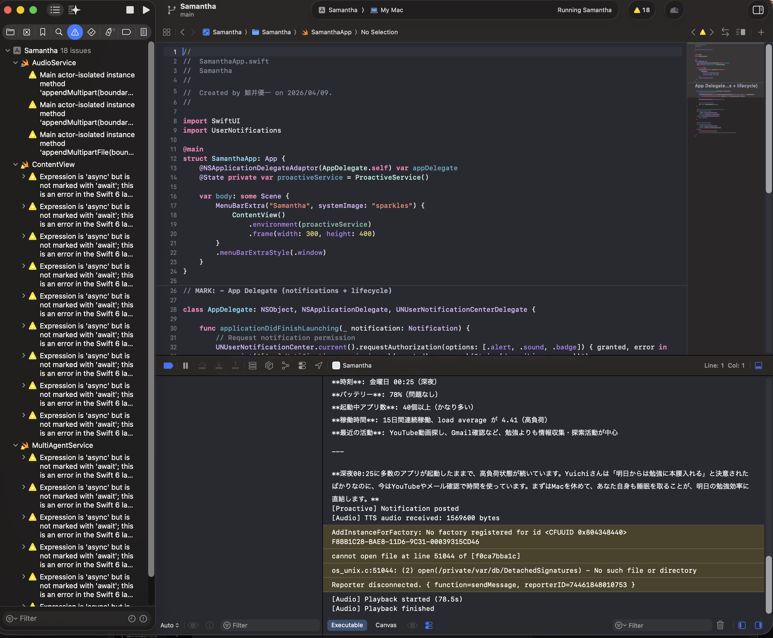Type in the console Filter field
This screenshot has width=773, height=638.
pyautogui.click(x=662, y=625)
